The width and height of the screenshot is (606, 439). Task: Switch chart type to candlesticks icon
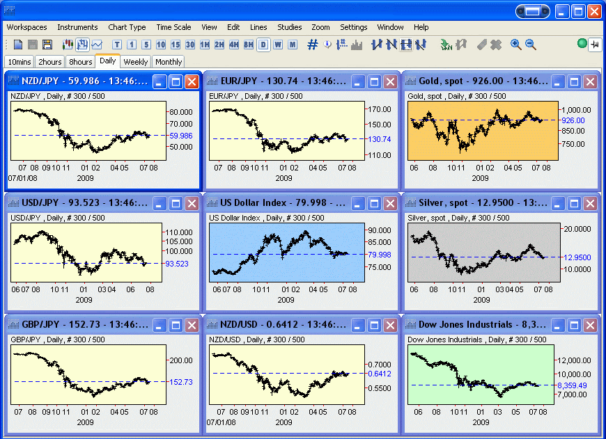(68, 45)
